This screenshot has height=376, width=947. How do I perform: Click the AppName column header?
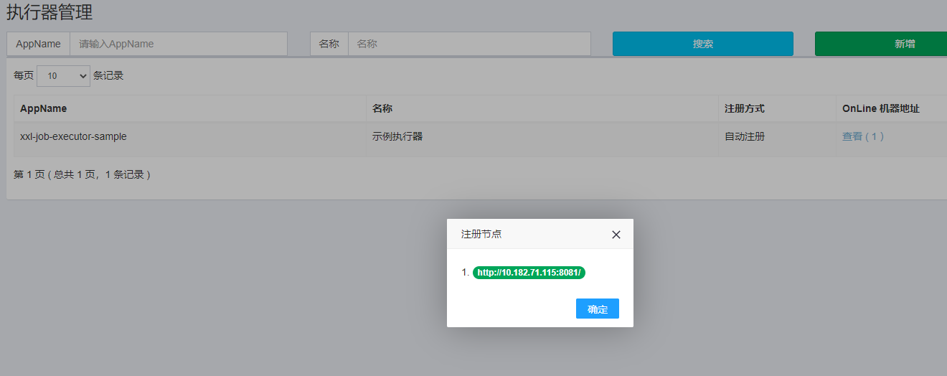click(189, 108)
